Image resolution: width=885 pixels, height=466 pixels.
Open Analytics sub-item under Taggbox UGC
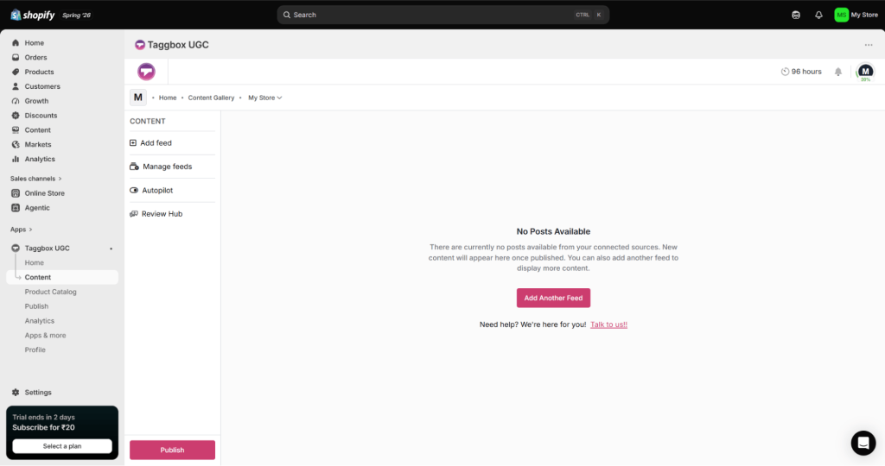40,321
